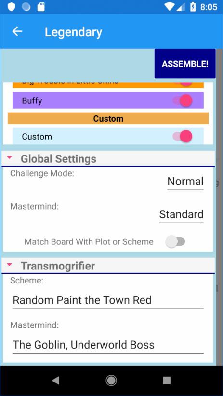The image size is (223, 396).
Task: Tap the back arrow icon
Action: (x=17, y=31)
